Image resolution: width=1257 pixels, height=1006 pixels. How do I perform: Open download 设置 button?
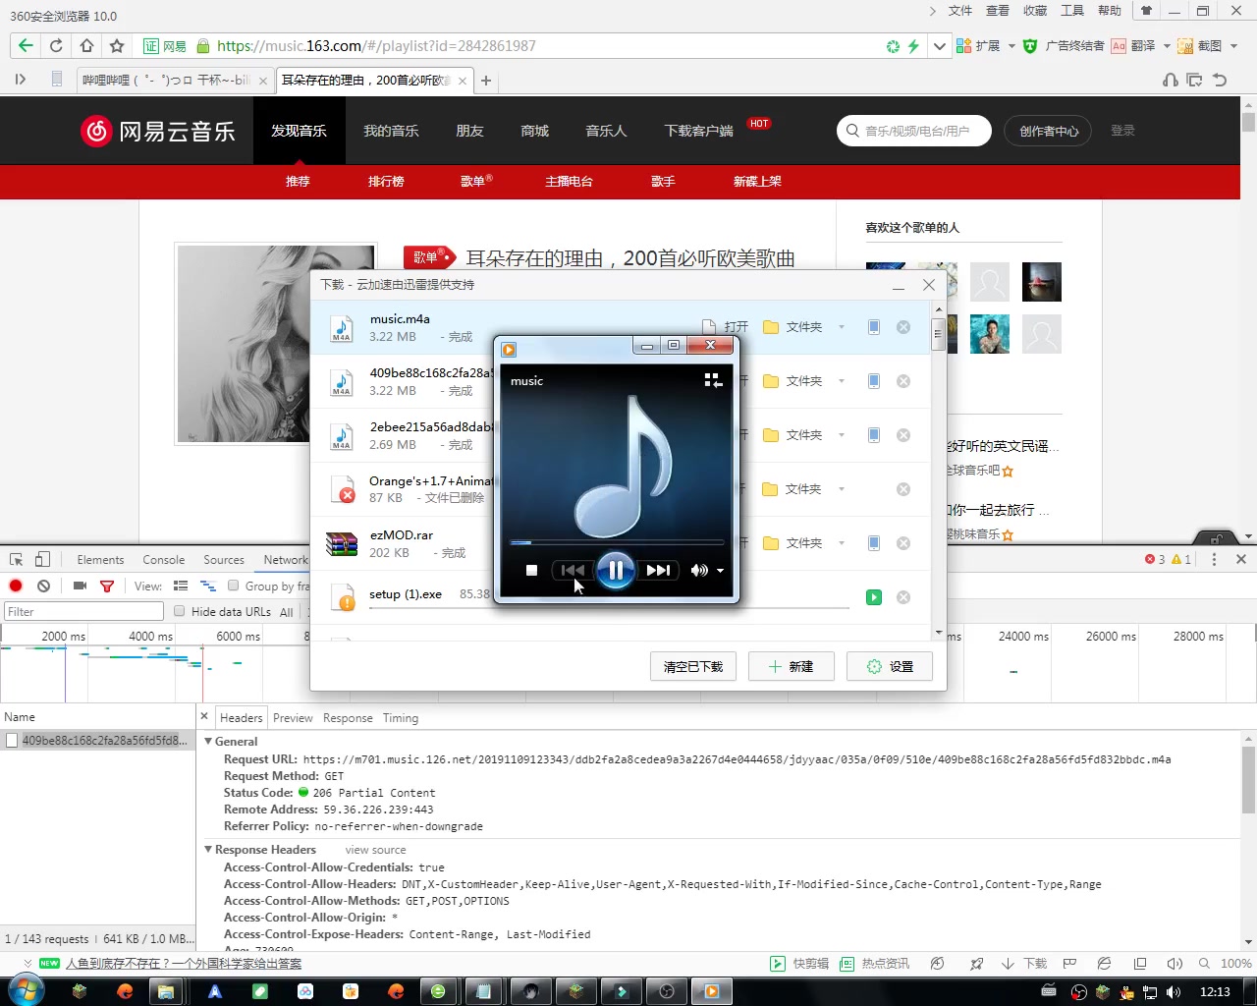(890, 666)
